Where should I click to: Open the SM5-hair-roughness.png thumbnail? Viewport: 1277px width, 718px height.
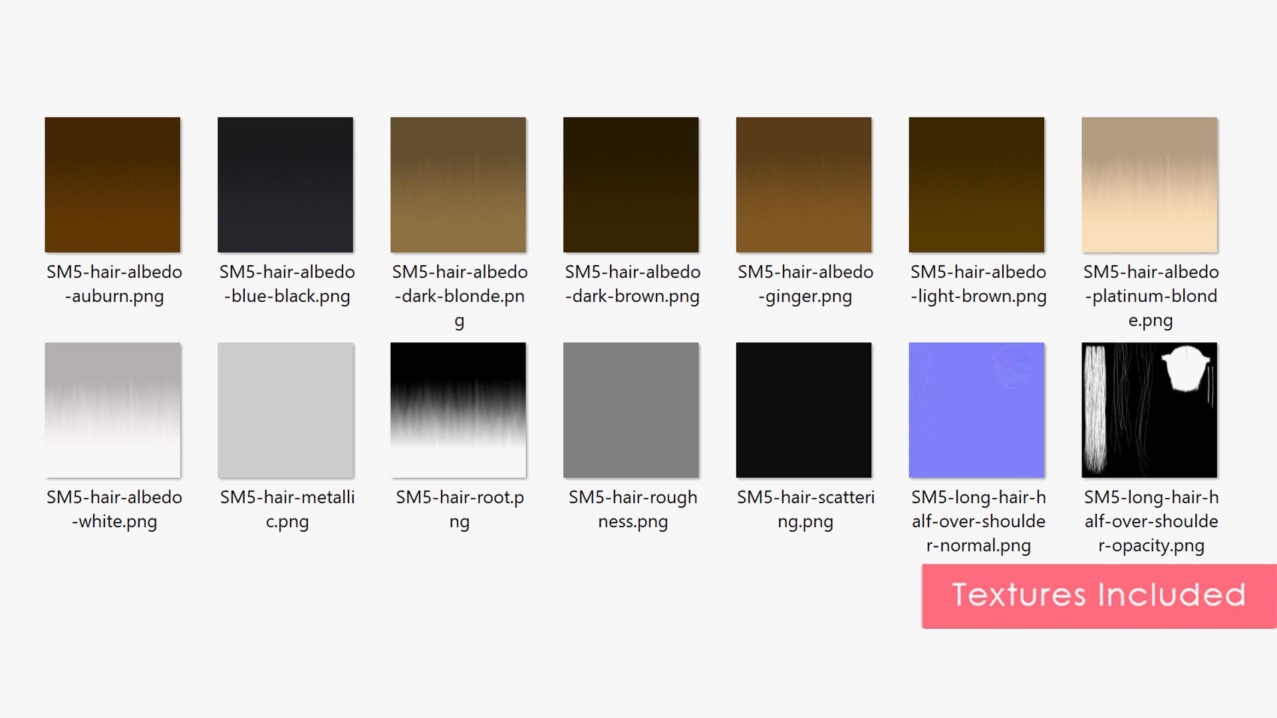pyautogui.click(x=631, y=410)
